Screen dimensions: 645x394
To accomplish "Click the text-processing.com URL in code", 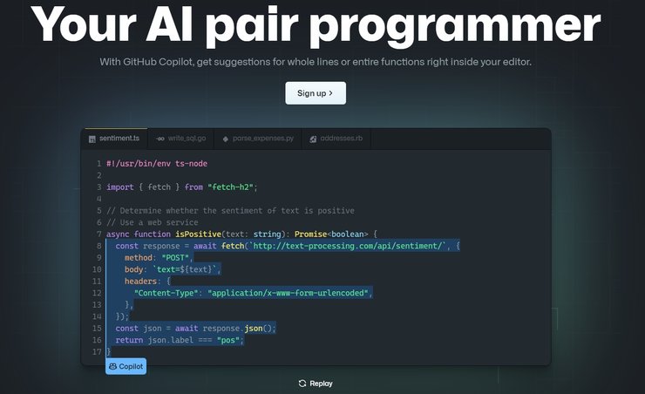I will (348, 246).
